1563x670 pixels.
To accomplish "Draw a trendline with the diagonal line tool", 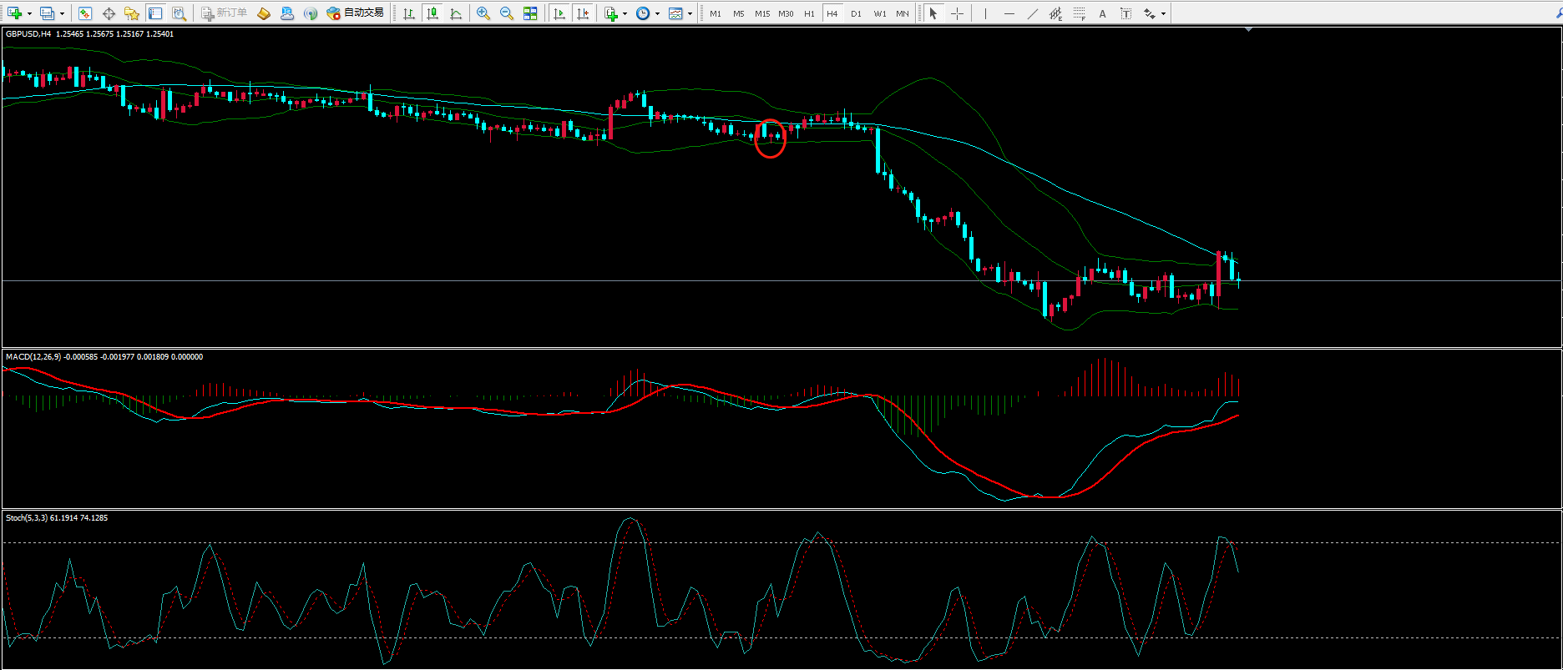I will pos(1032,13).
